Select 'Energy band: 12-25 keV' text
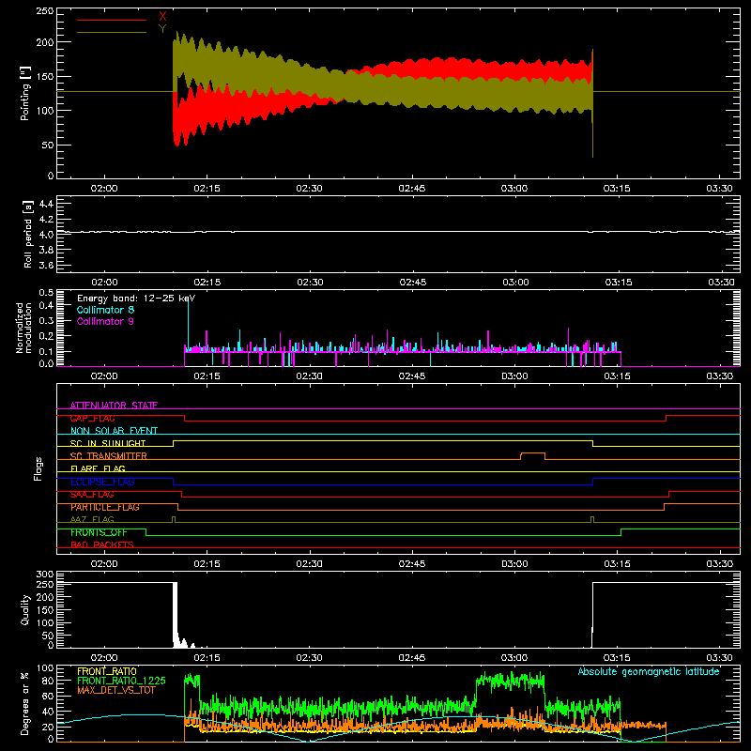751x751 pixels. tap(136, 299)
